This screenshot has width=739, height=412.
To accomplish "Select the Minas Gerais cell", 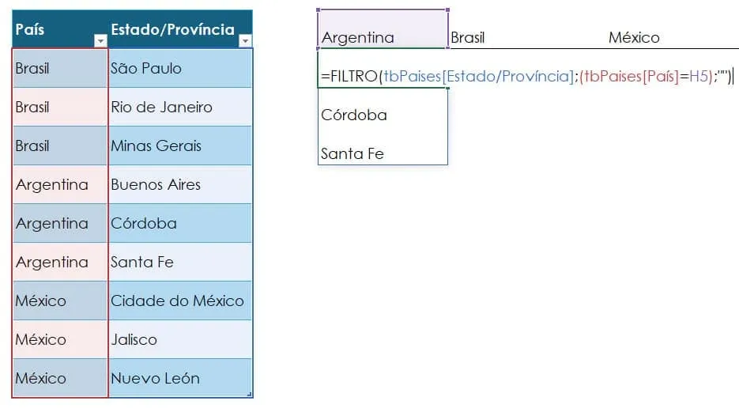I will (180, 146).
